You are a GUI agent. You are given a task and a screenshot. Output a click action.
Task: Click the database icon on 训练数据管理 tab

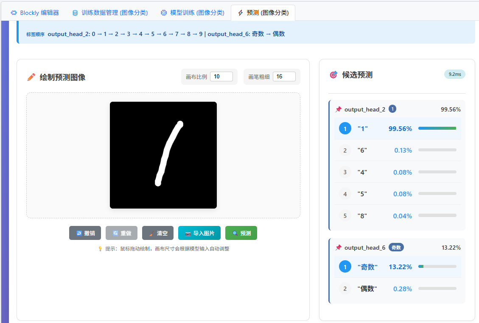pos(75,13)
